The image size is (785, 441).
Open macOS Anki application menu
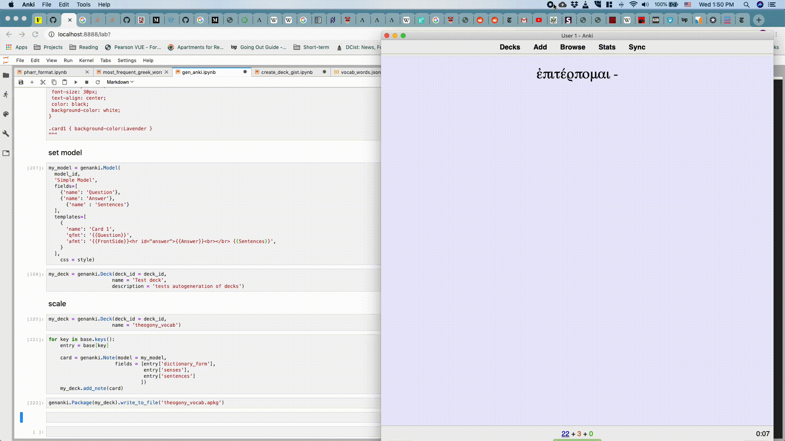28,4
